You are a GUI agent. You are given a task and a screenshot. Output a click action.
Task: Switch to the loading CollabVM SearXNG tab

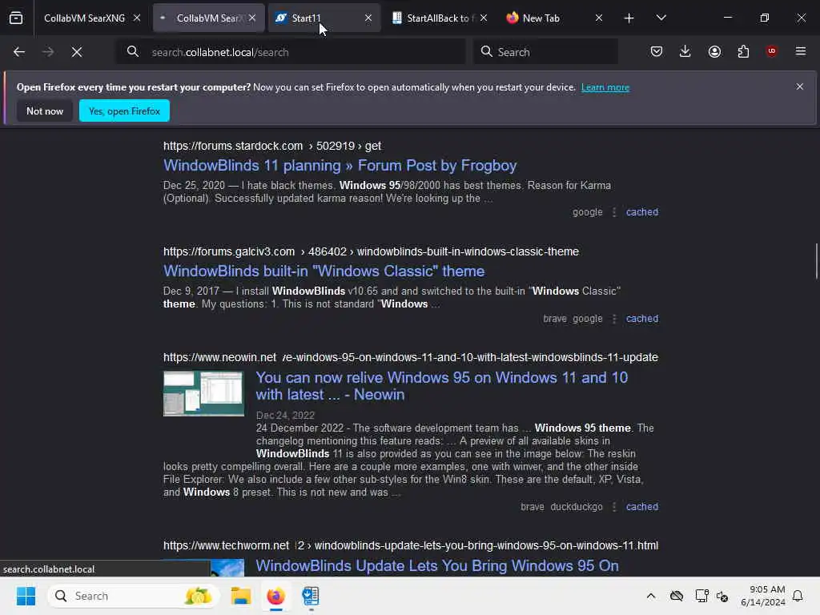tap(207, 18)
